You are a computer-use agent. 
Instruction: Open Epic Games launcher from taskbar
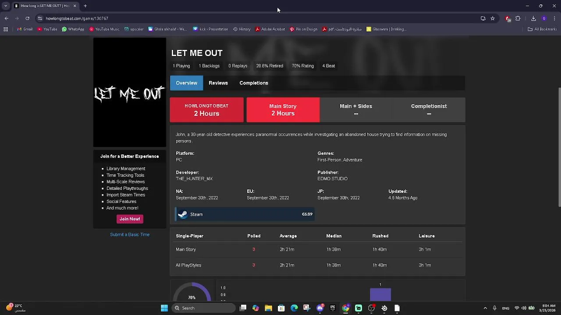tap(333, 308)
